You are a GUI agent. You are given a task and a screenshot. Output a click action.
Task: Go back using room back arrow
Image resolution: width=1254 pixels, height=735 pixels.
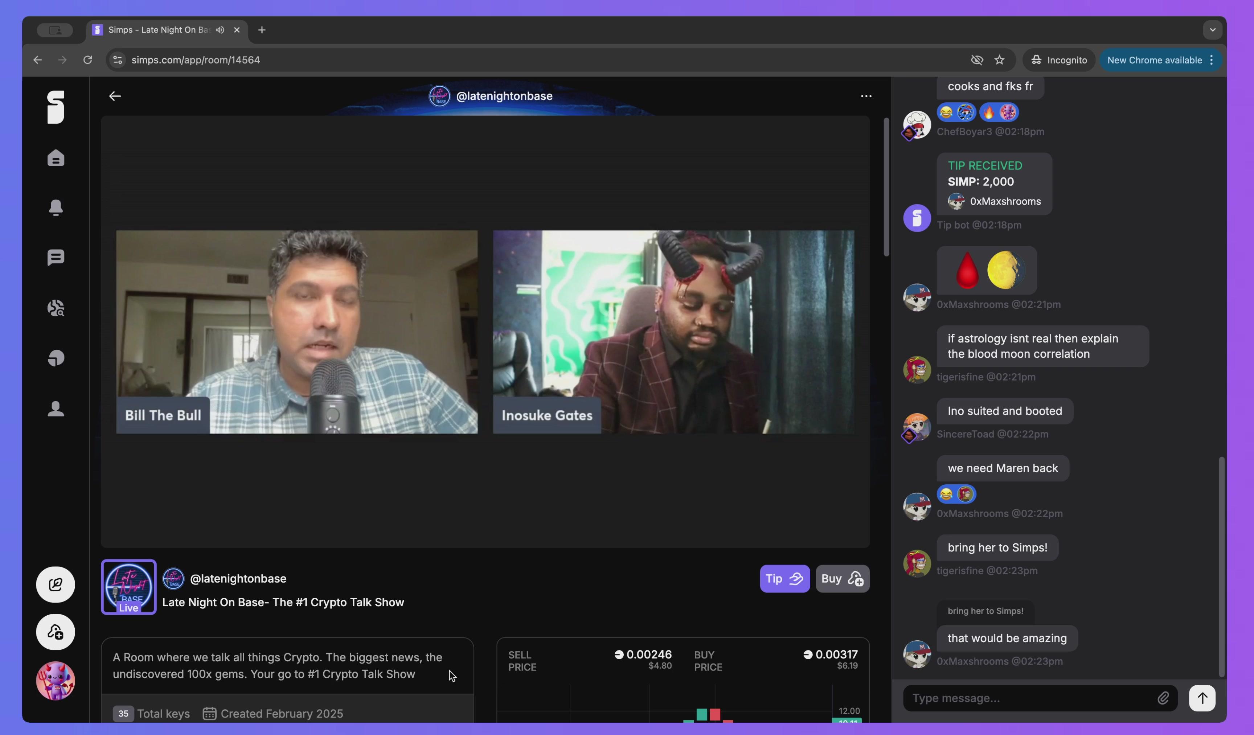point(115,96)
